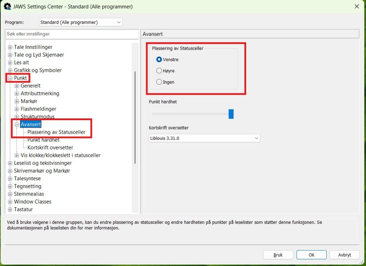Select the Ingen radio button
The image size is (366, 266).
click(159, 82)
